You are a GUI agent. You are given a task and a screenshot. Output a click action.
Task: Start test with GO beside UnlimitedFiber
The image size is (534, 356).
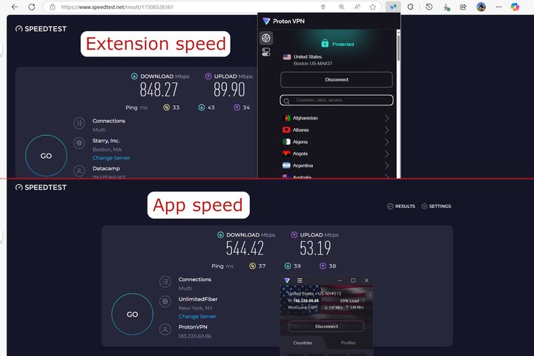132,314
